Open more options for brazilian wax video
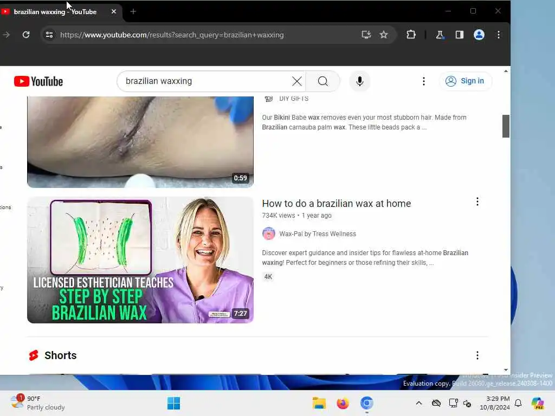The height and width of the screenshot is (416, 555). (x=477, y=201)
